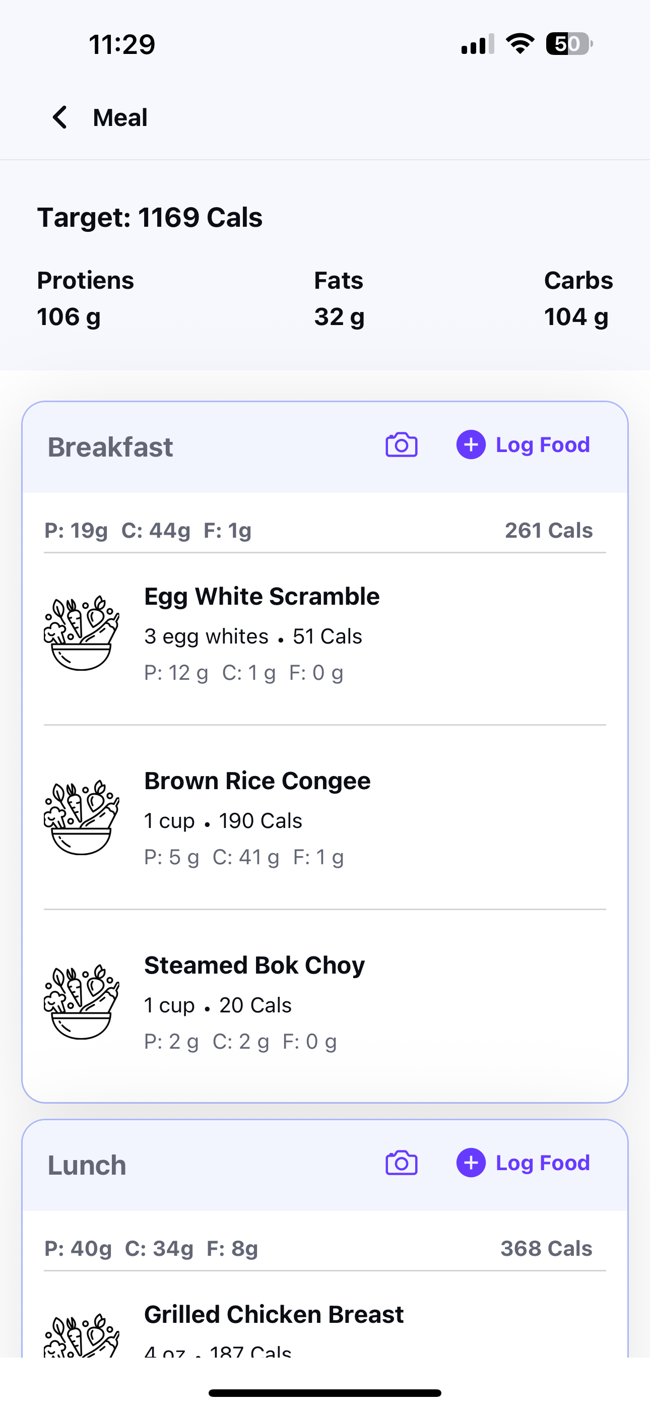Open the camera for Breakfast
650x1409 pixels.
pos(402,444)
